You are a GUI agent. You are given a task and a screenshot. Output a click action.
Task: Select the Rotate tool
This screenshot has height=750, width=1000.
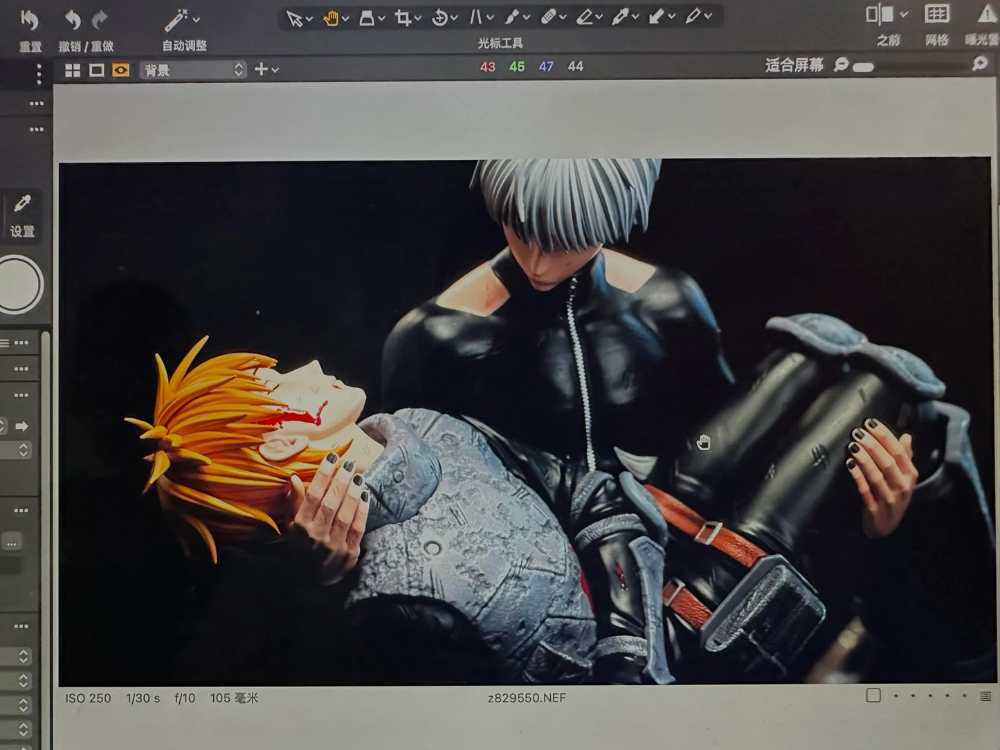point(441,19)
